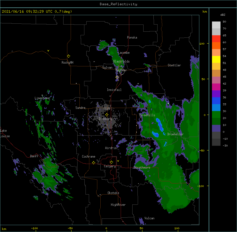This screenshot has height=232, width=237.
Task: Pick the dark gray 0 to -10 swatch
Action: click(x=216, y=135)
